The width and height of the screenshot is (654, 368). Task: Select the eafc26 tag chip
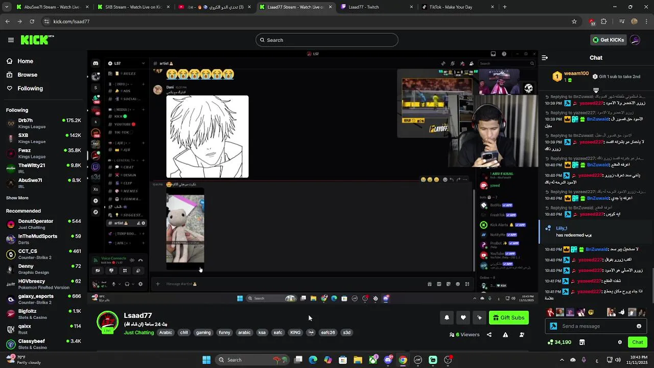pyautogui.click(x=328, y=333)
